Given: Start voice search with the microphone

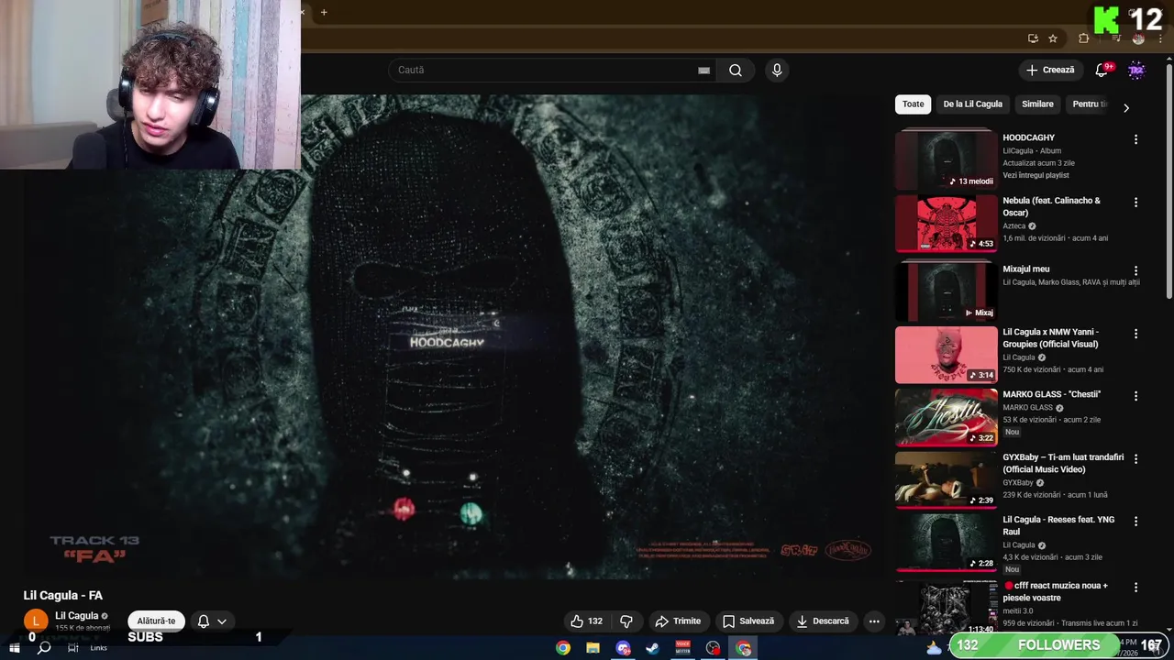Looking at the screenshot, I should pos(777,71).
